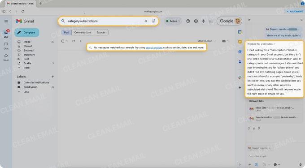Open the Meet section
Viewport: 305px width, 168px height.
pos(6,57)
